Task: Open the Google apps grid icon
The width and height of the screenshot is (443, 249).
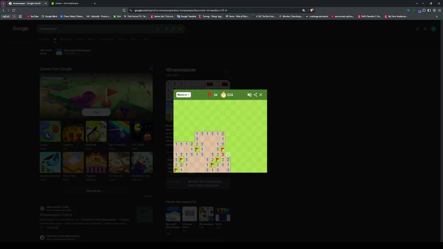Action: (425, 29)
